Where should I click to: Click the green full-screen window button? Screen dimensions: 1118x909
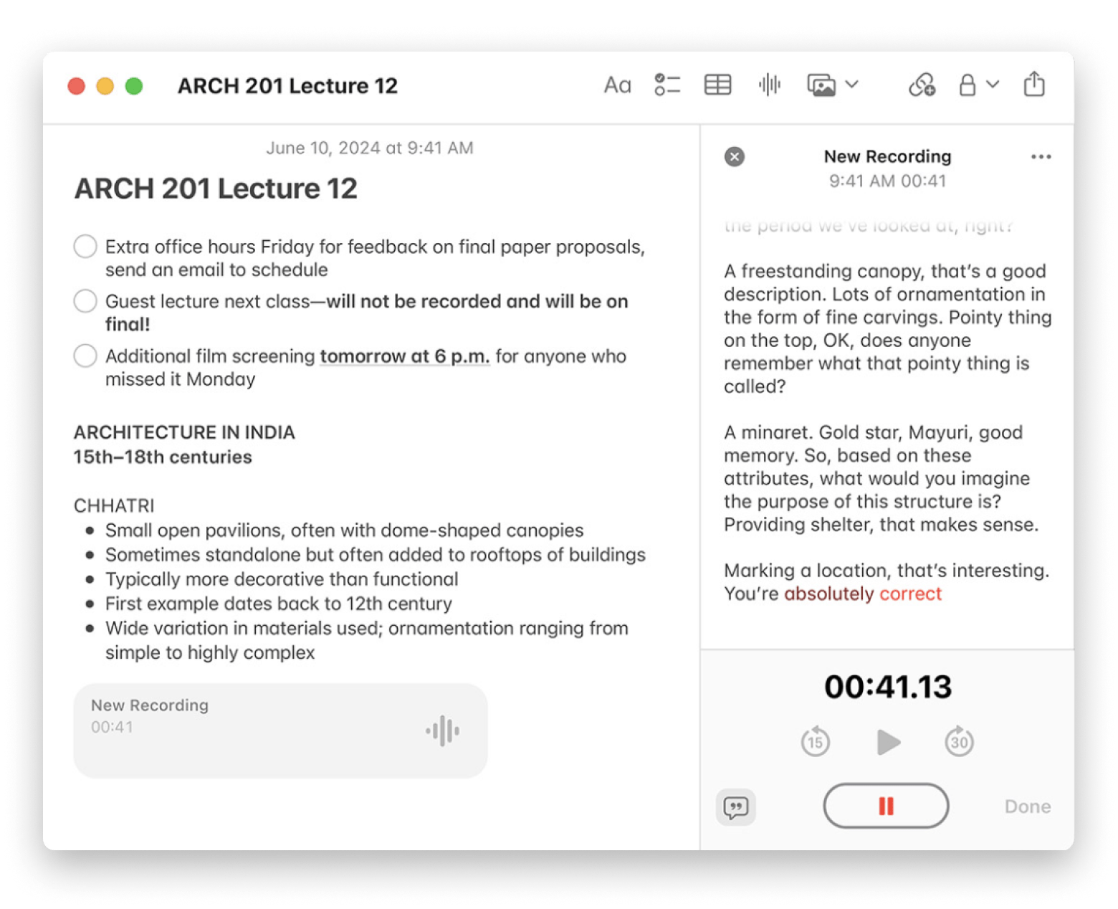134,86
